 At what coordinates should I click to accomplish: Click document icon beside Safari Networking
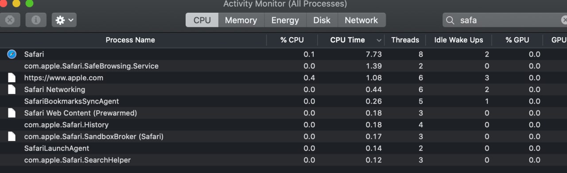[x=12, y=89]
